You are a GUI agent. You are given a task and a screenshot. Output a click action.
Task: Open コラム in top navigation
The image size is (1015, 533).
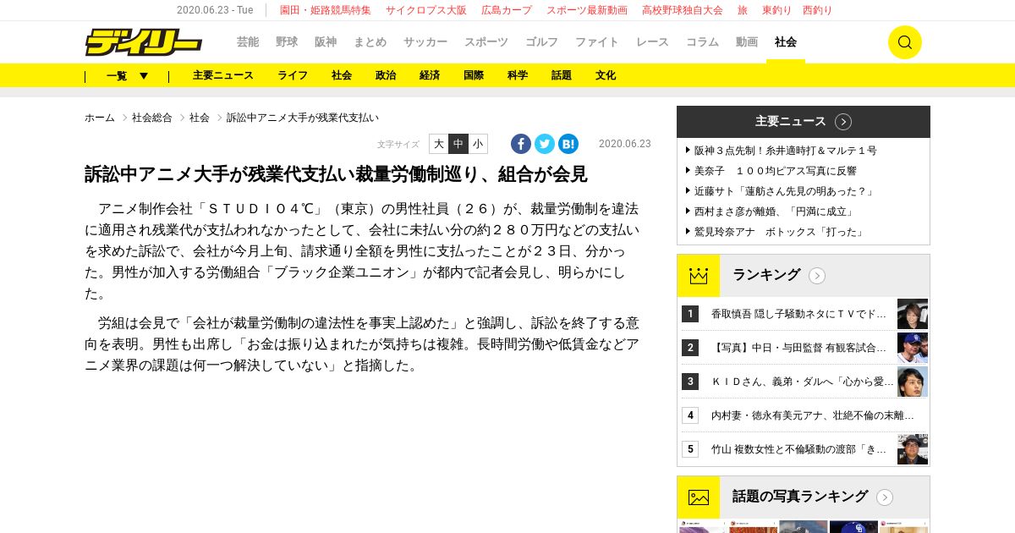pos(702,42)
